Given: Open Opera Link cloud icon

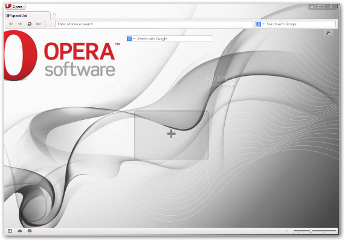Looking at the screenshot, I should [x=19, y=231].
